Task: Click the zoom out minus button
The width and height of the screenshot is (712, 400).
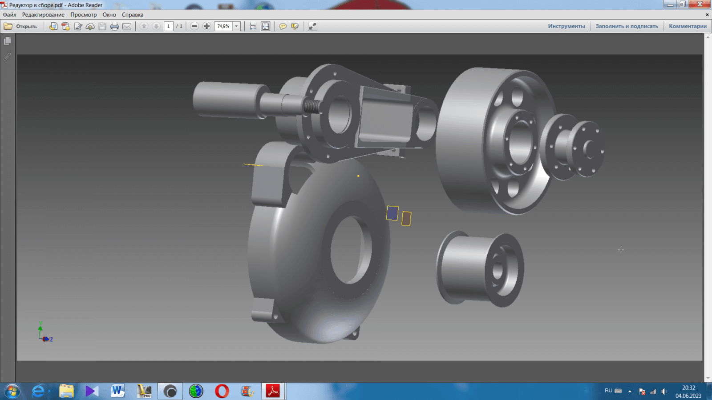Action: tap(194, 26)
